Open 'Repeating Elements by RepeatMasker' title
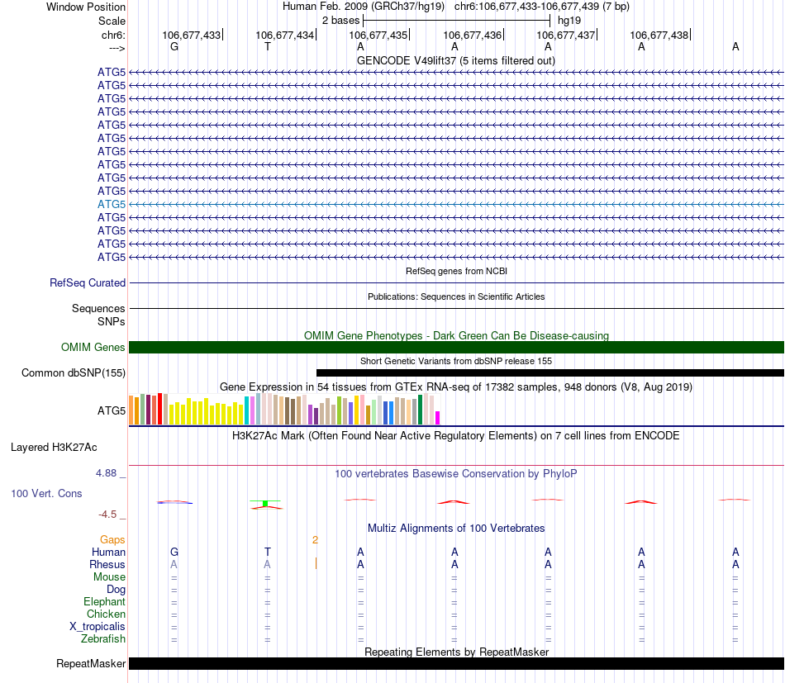The image size is (785, 683). pos(456,652)
